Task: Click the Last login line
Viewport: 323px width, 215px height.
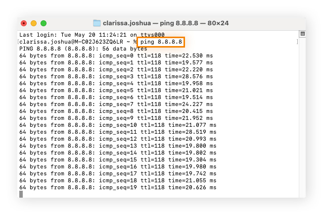Action: click(92, 35)
